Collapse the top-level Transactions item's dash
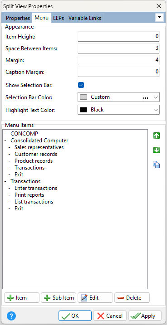The height and width of the screenshot is (325, 167). pyautogui.click(x=5, y=181)
